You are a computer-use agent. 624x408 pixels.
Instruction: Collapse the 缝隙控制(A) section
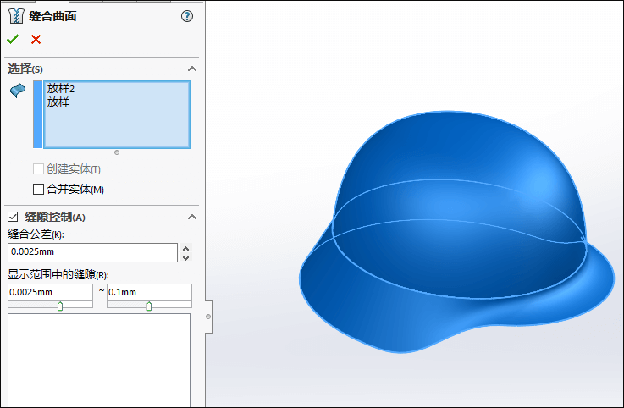coord(192,217)
